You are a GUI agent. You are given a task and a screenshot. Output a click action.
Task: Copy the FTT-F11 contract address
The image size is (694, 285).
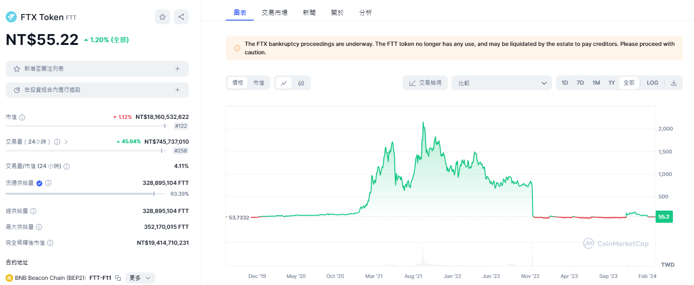coord(118,278)
